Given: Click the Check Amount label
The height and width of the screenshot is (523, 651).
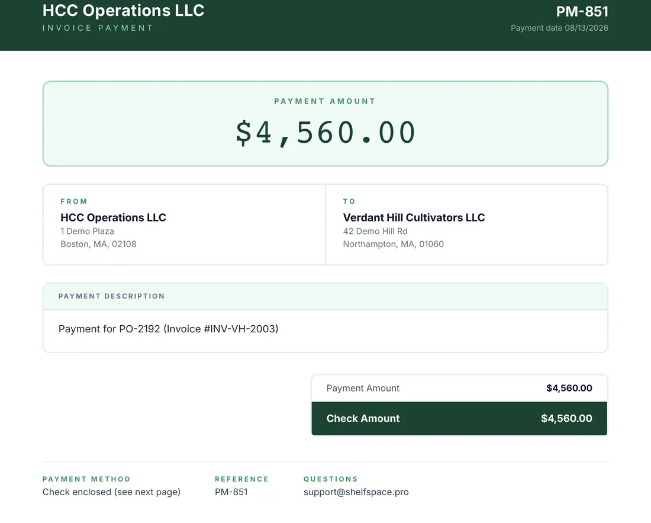Looking at the screenshot, I should pyautogui.click(x=363, y=418).
